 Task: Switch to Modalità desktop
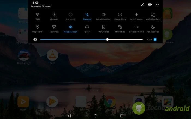point(153,17)
